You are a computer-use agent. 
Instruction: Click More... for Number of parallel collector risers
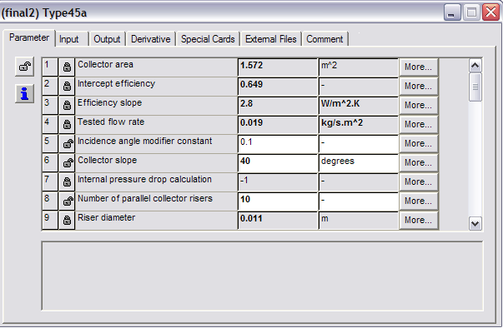(418, 201)
